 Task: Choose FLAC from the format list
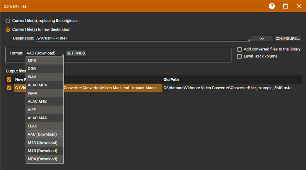44,126
